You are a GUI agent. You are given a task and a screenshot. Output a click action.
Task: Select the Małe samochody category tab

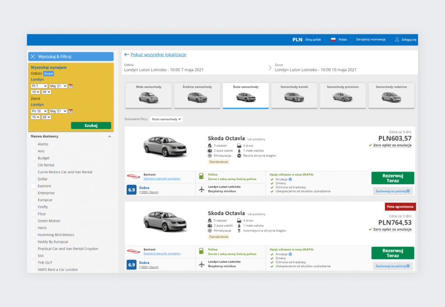[148, 96]
